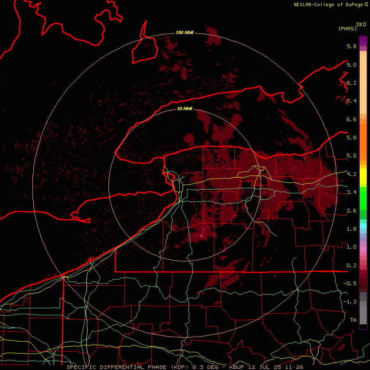Click the -0.5 scale value
The height and width of the screenshot is (370, 370).
[350, 283]
